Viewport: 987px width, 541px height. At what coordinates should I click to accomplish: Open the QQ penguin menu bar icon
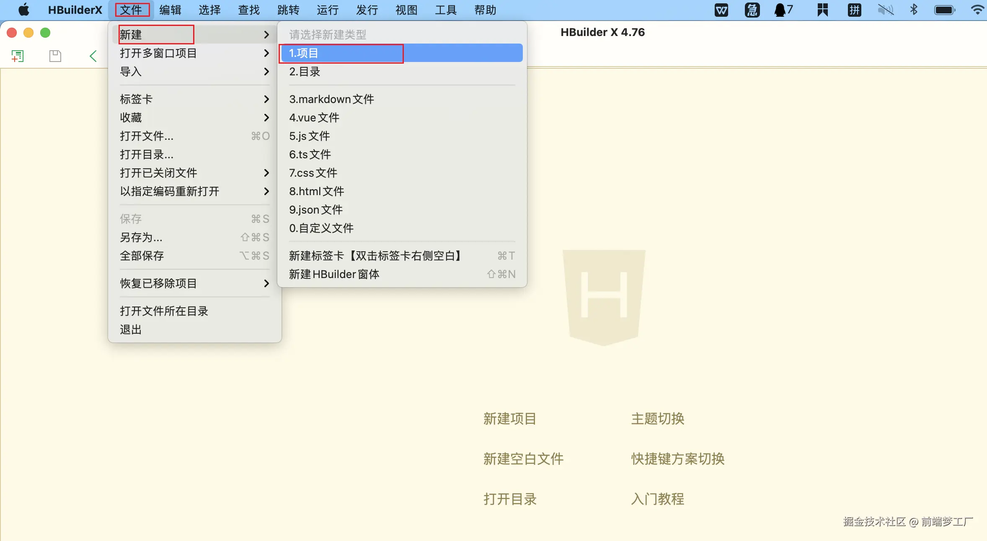tap(783, 10)
